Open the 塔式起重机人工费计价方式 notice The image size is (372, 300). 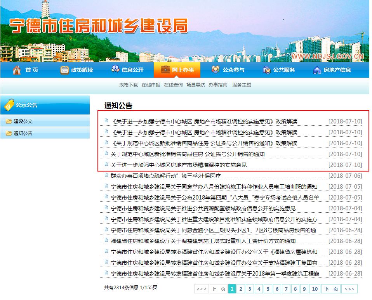point(203,241)
